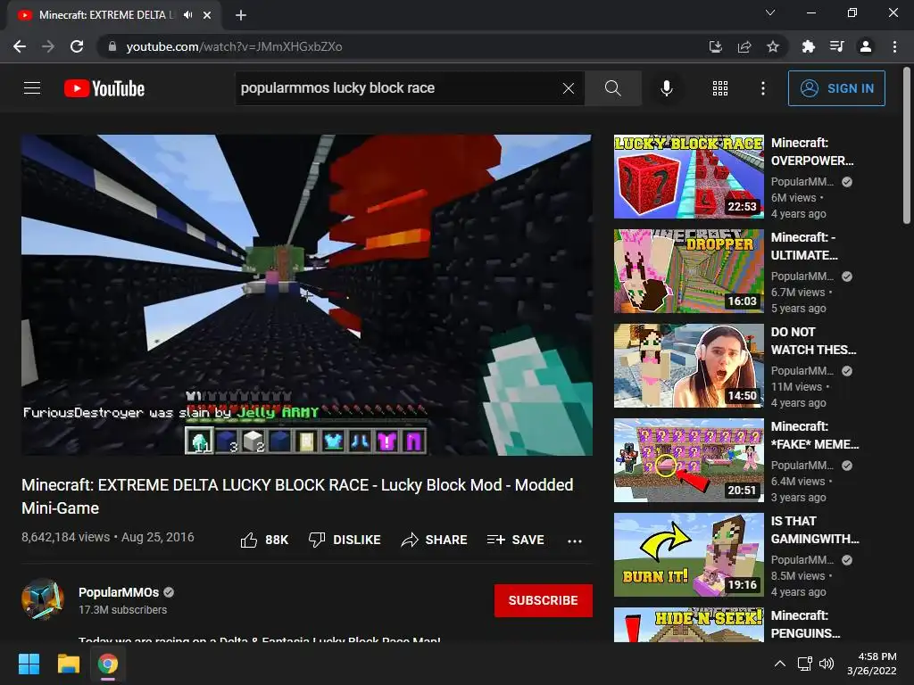Click PopularMMOs under the GAMINGWITH video

(802, 560)
